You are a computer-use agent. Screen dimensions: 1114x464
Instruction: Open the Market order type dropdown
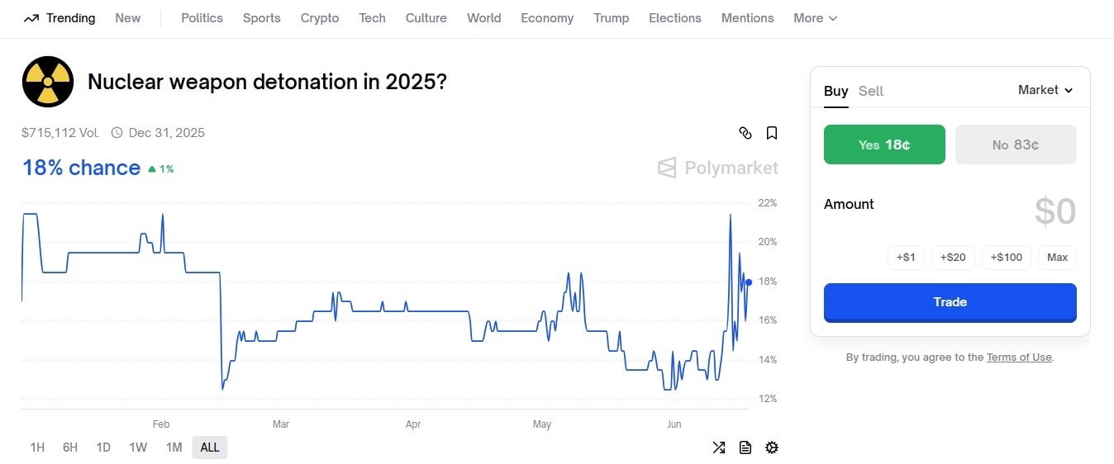(1045, 90)
